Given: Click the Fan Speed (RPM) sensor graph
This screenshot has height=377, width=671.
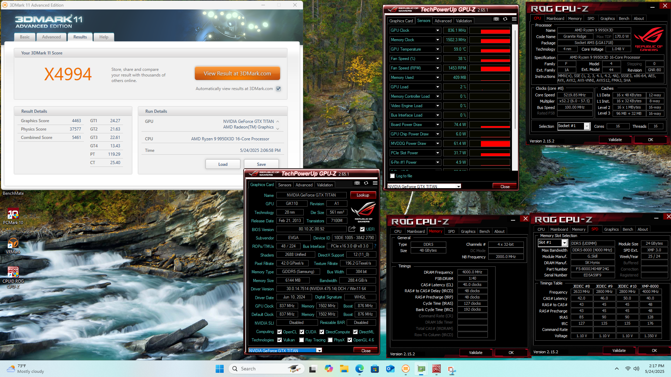Looking at the screenshot, I should (490, 68).
